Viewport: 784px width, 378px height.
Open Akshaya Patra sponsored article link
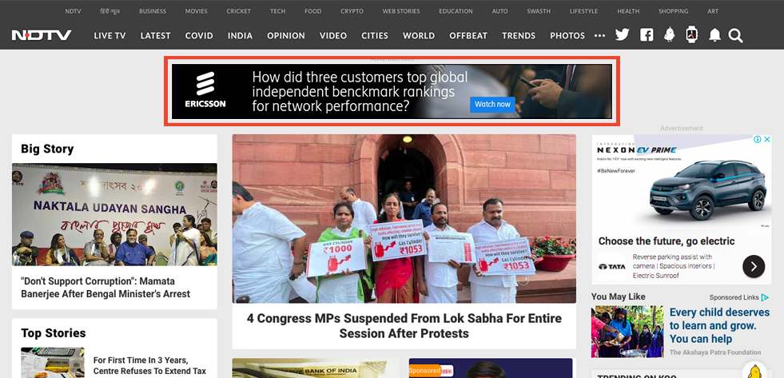click(719, 325)
